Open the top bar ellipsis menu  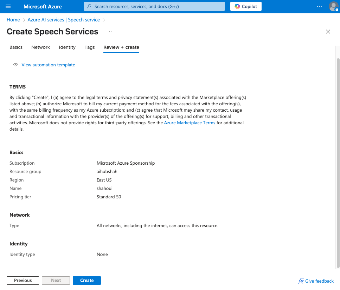click(319, 6)
